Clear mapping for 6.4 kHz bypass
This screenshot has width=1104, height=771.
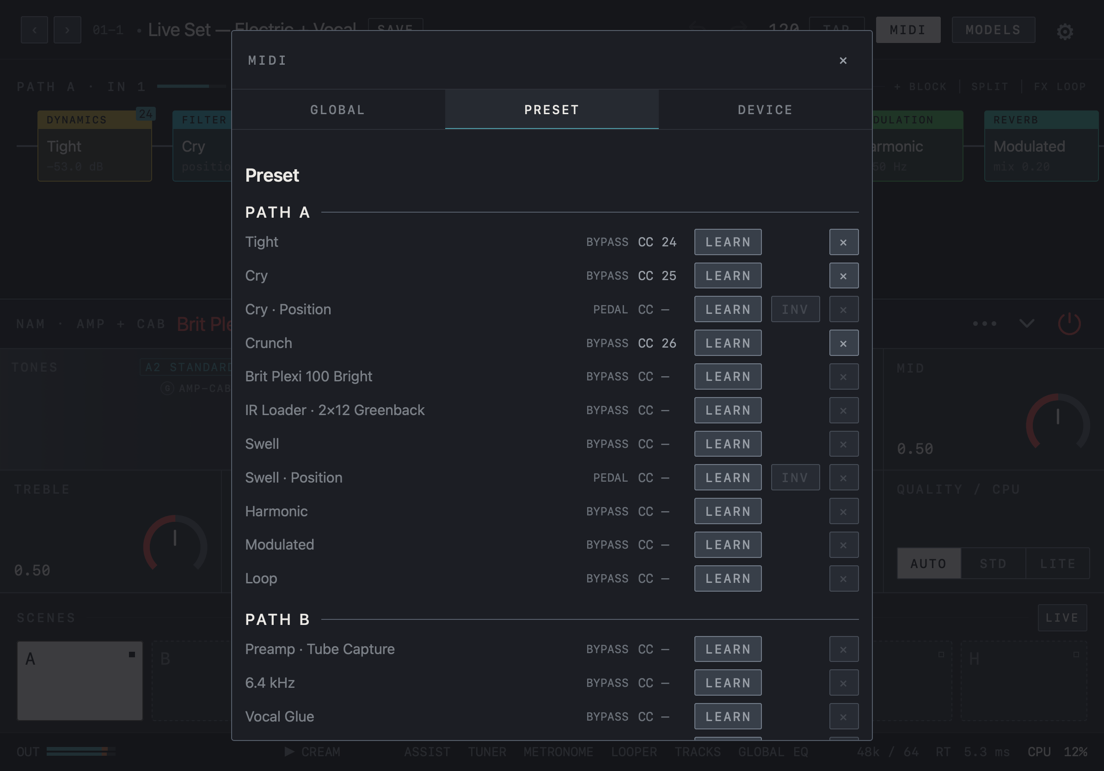pos(843,683)
